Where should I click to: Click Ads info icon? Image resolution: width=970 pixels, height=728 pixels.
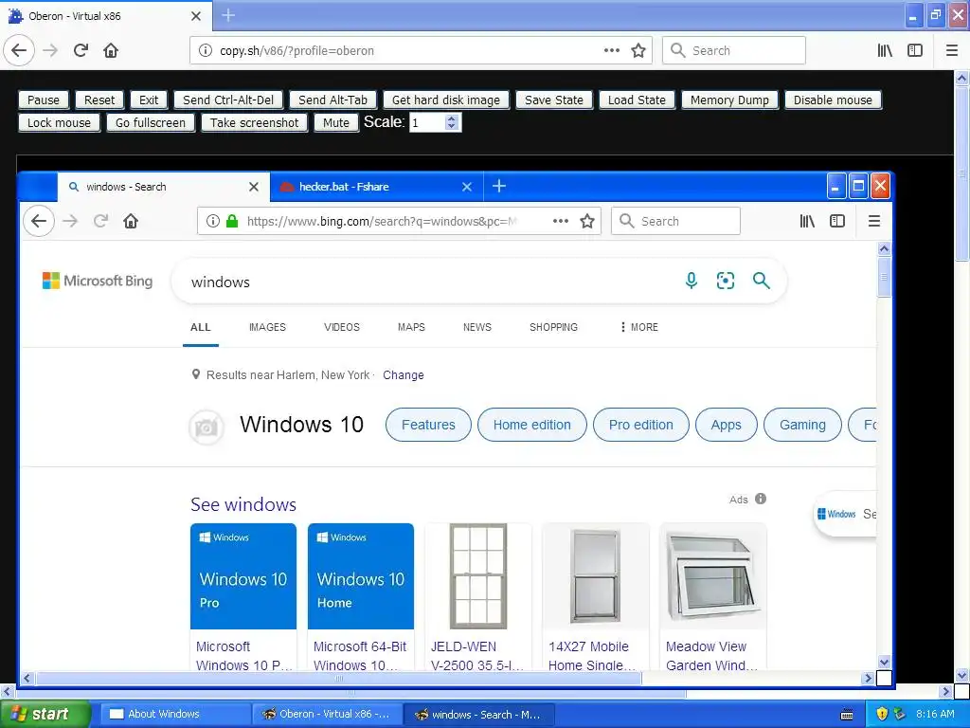[x=761, y=499]
